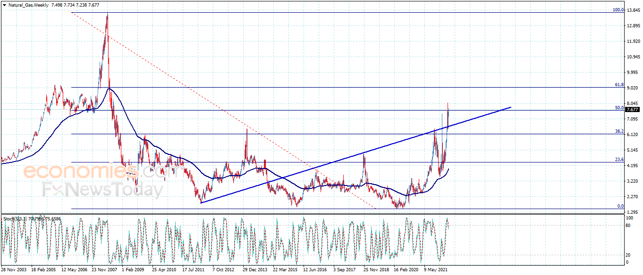The width and height of the screenshot is (643, 275).
Task: Select the 28 Nov 2003 date label
Action: [x=13, y=270]
